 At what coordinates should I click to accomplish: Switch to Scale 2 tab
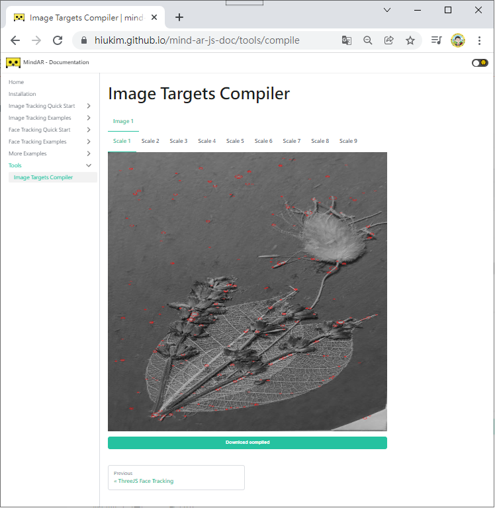click(x=150, y=141)
